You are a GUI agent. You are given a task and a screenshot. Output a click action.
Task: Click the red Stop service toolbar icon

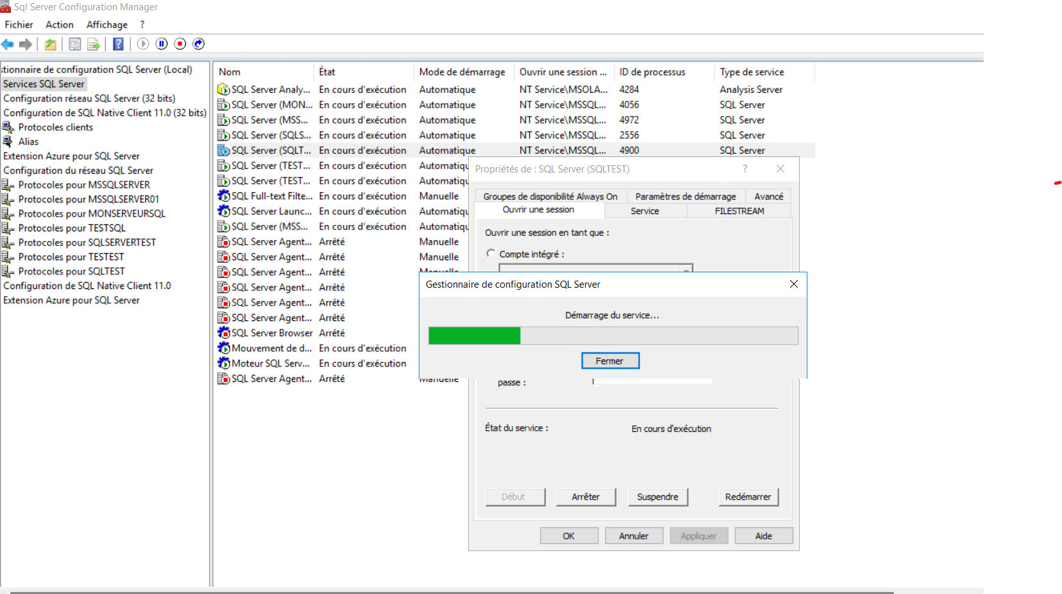coord(180,44)
